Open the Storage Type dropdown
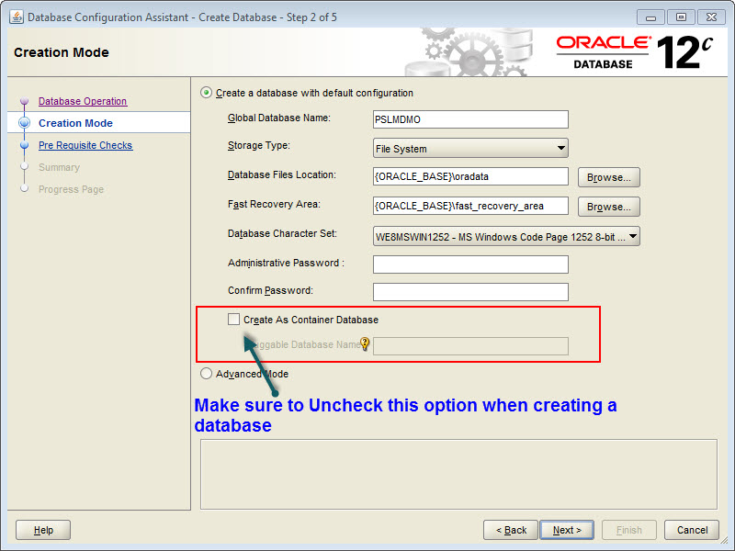 [470, 149]
